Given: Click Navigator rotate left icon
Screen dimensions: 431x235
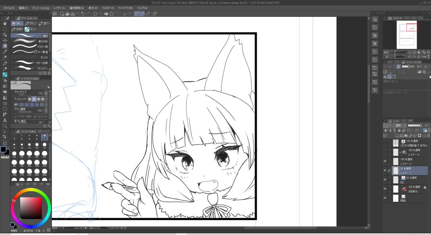Looking at the screenshot, I should coord(410,57).
